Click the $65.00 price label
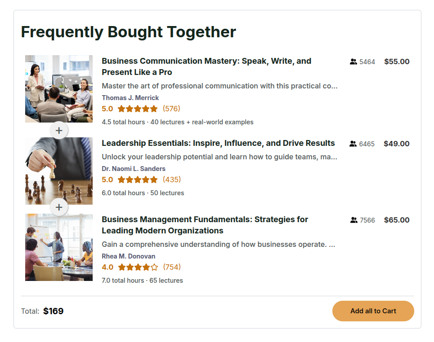The width and height of the screenshot is (434, 342). pyautogui.click(x=397, y=220)
